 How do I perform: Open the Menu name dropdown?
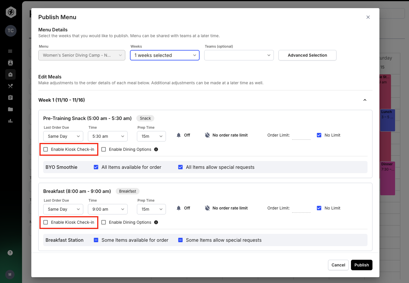[82, 55]
